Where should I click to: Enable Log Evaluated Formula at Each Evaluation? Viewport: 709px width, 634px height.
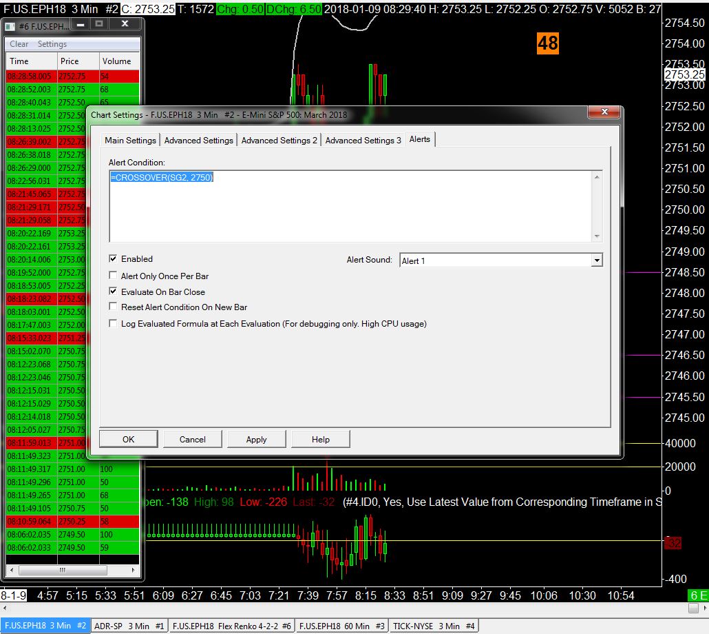113,323
